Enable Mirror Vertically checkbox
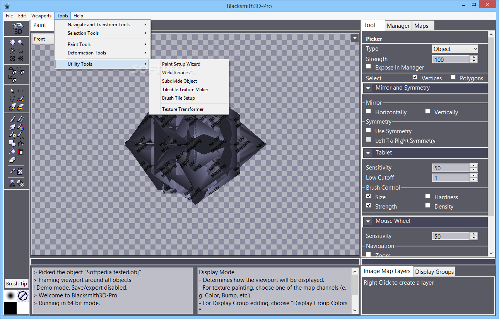 click(x=427, y=111)
